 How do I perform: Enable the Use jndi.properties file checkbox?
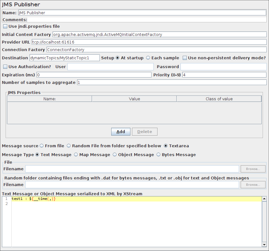5,26
